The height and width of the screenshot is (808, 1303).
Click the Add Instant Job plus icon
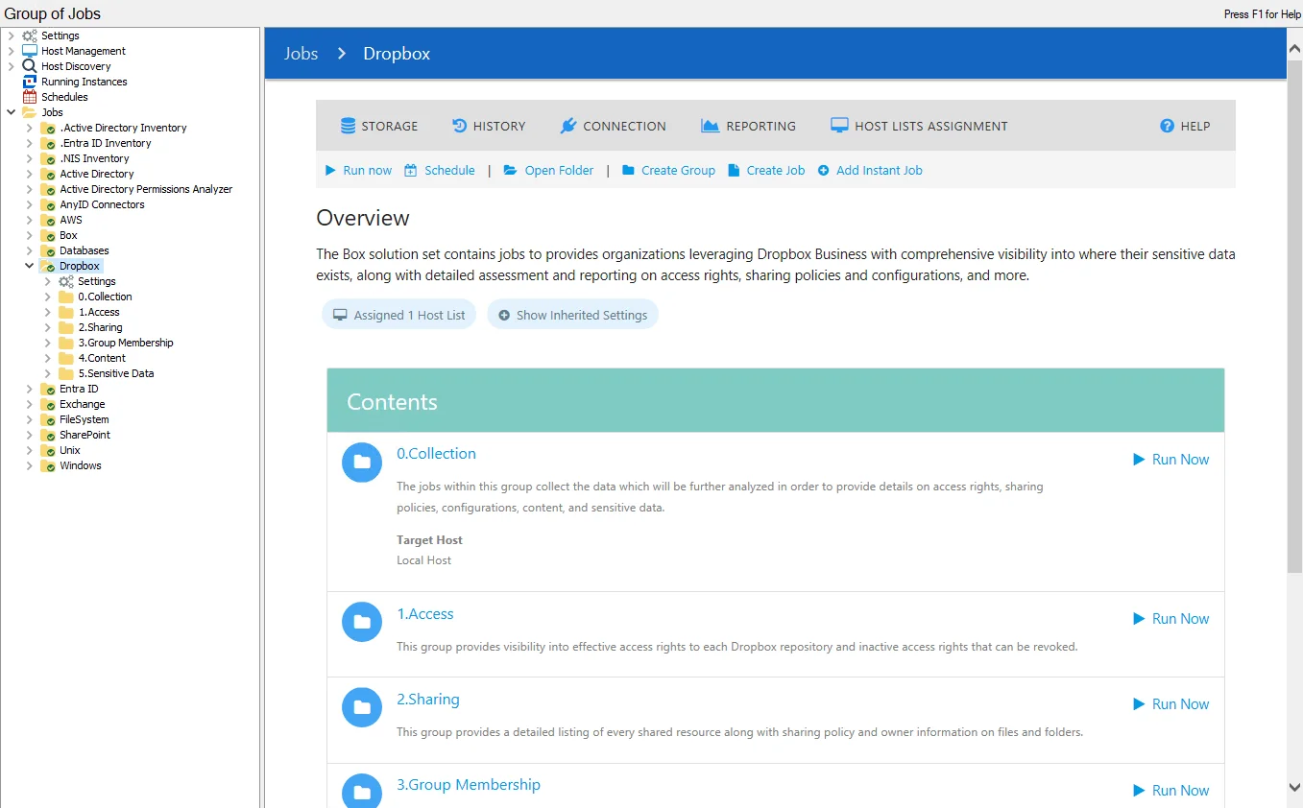coord(824,171)
